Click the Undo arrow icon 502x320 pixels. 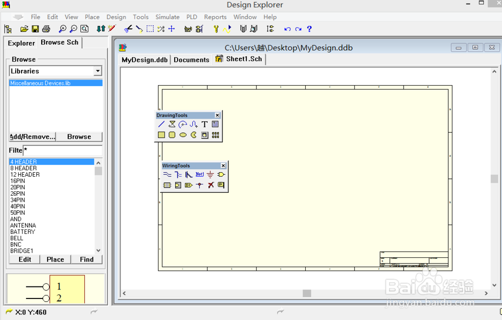[x=288, y=29]
